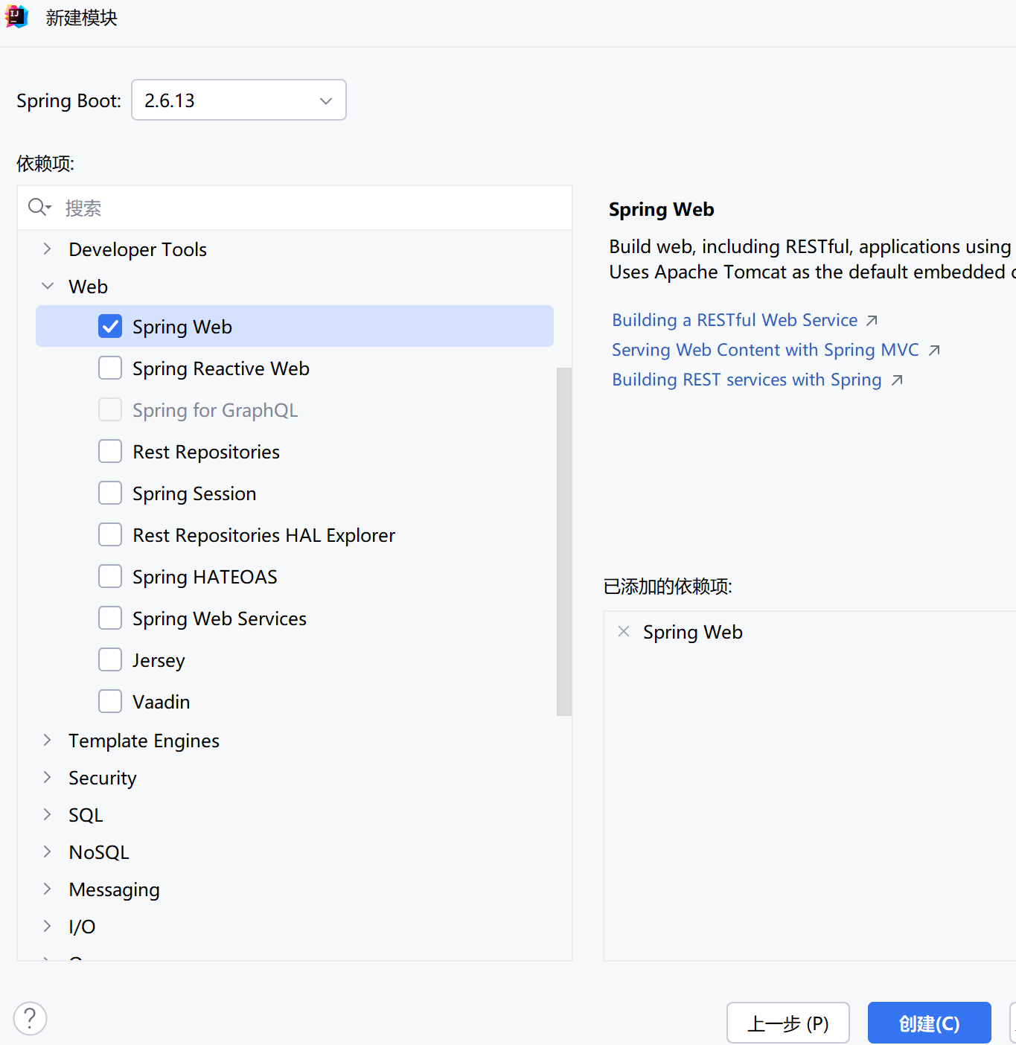
Task: Expand the Developer Tools category
Action: click(x=48, y=249)
